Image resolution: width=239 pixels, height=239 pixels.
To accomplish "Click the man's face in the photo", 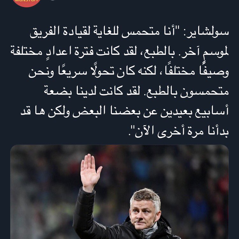I will click(x=144, y=214).
